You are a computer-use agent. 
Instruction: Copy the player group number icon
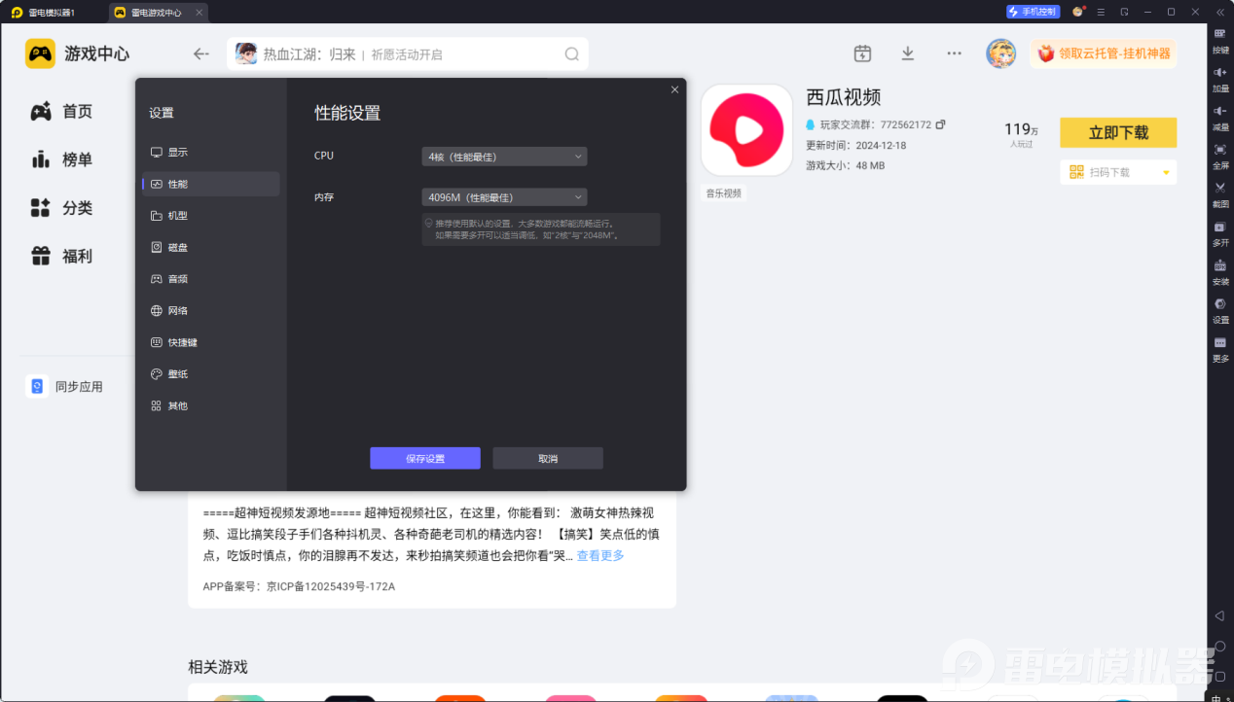point(940,124)
